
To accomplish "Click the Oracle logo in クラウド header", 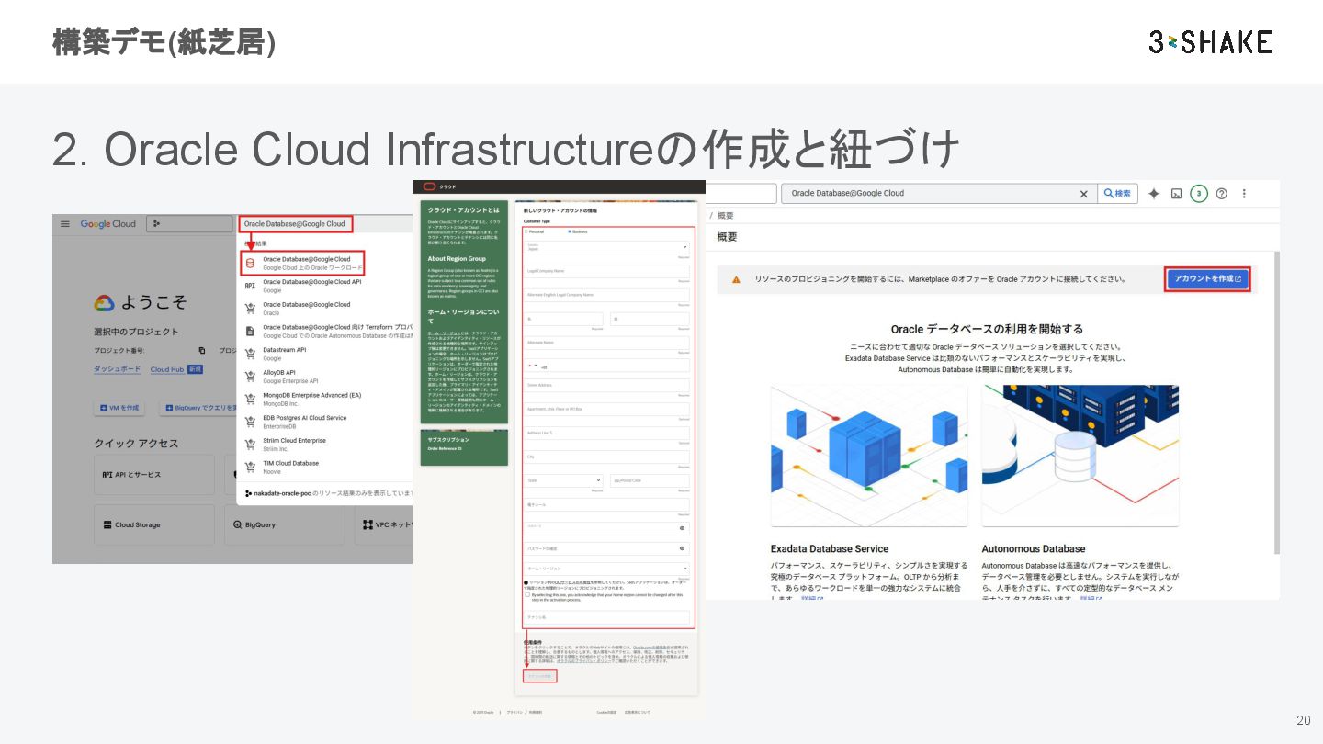I will point(429,186).
